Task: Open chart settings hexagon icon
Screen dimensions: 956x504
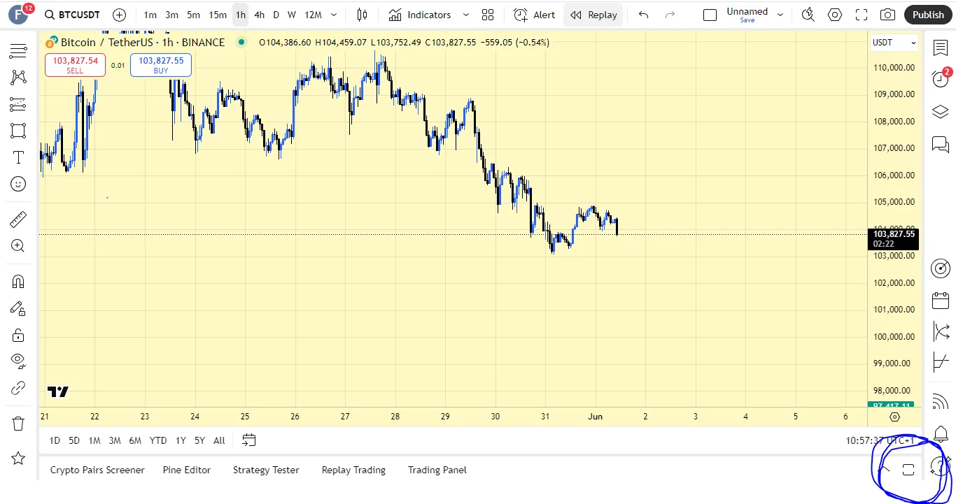Action: click(835, 15)
